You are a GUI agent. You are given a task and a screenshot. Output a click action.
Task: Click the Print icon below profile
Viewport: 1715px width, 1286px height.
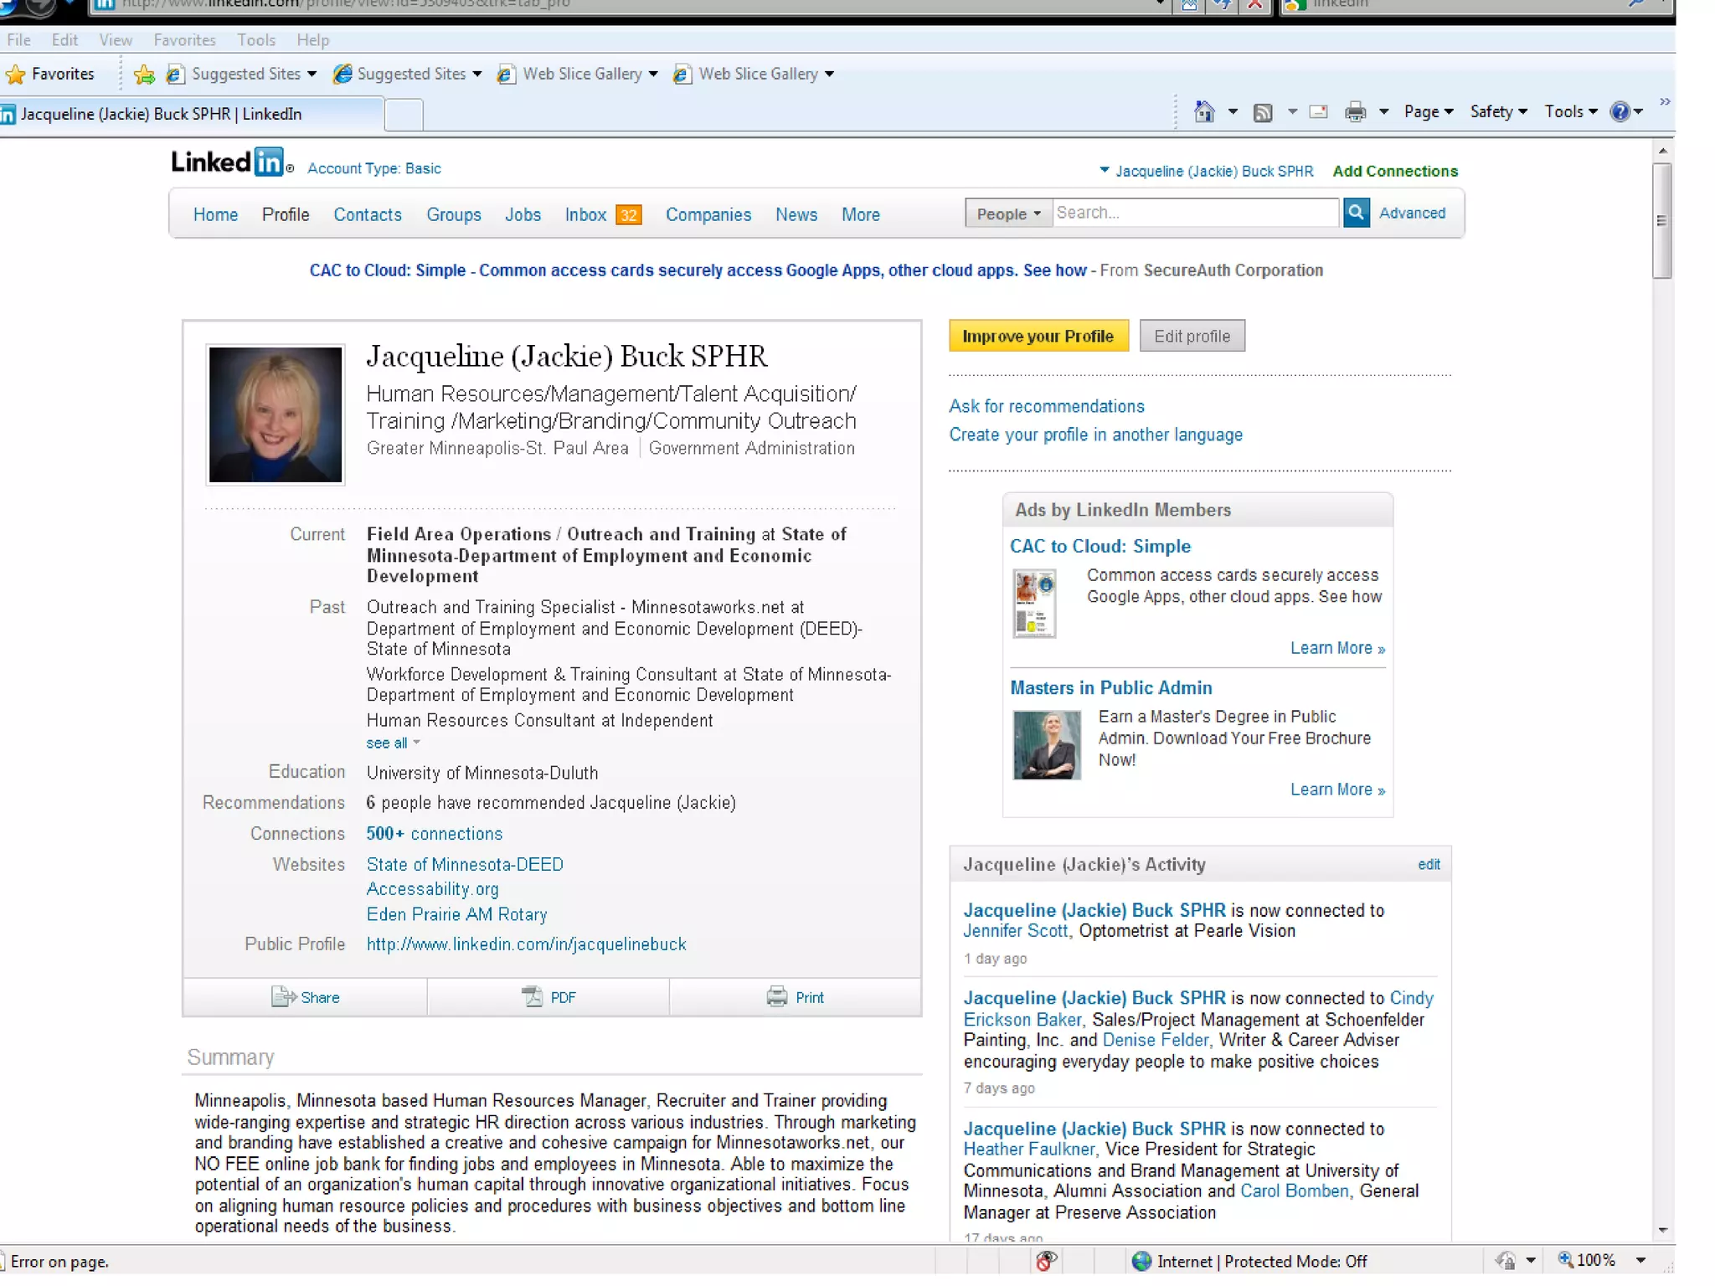(x=777, y=996)
